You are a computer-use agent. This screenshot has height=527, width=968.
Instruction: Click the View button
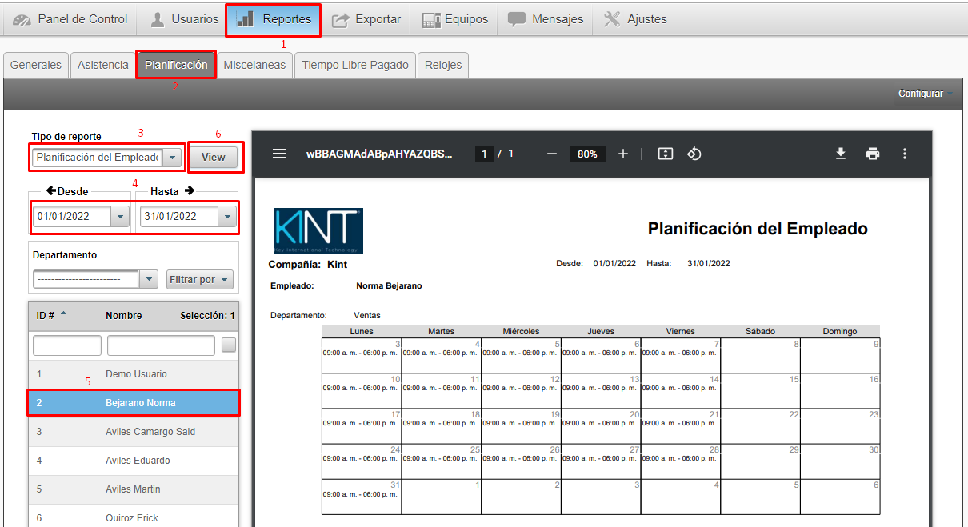(213, 157)
